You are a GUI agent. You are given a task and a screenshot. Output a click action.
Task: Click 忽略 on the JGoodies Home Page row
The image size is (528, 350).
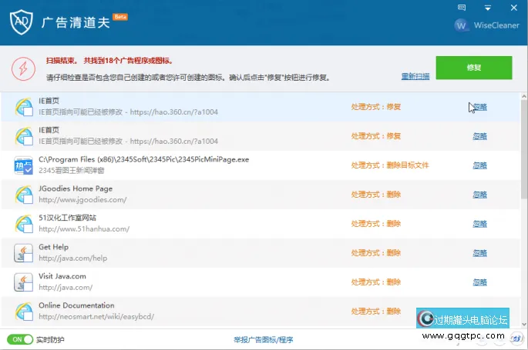479,195
